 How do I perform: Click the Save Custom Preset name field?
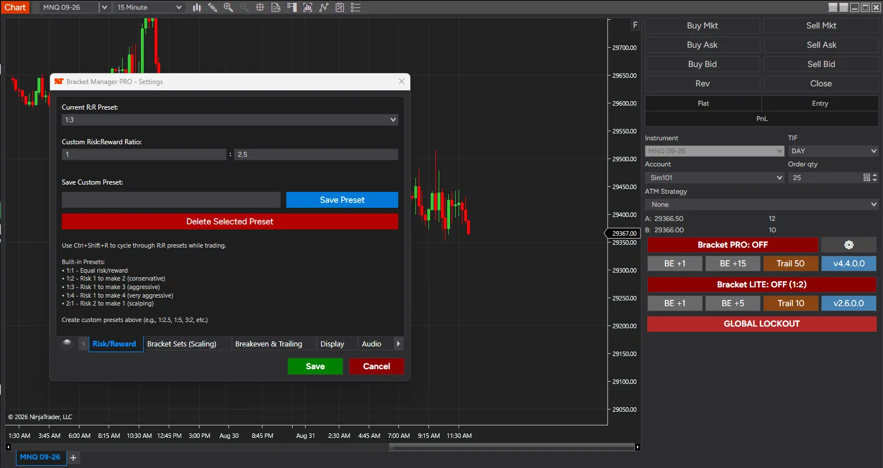coord(171,200)
